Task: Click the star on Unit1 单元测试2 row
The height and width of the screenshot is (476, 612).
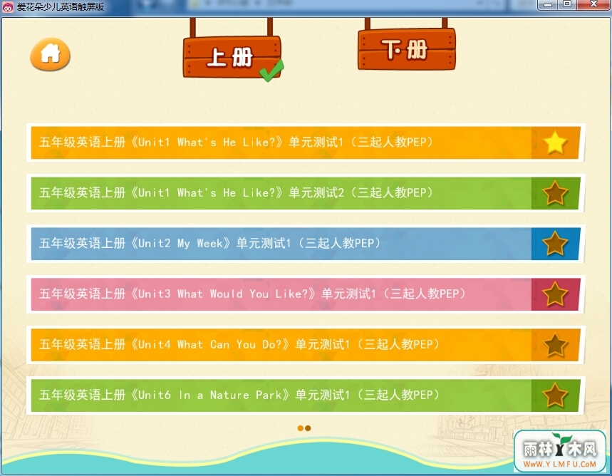Action: [555, 193]
